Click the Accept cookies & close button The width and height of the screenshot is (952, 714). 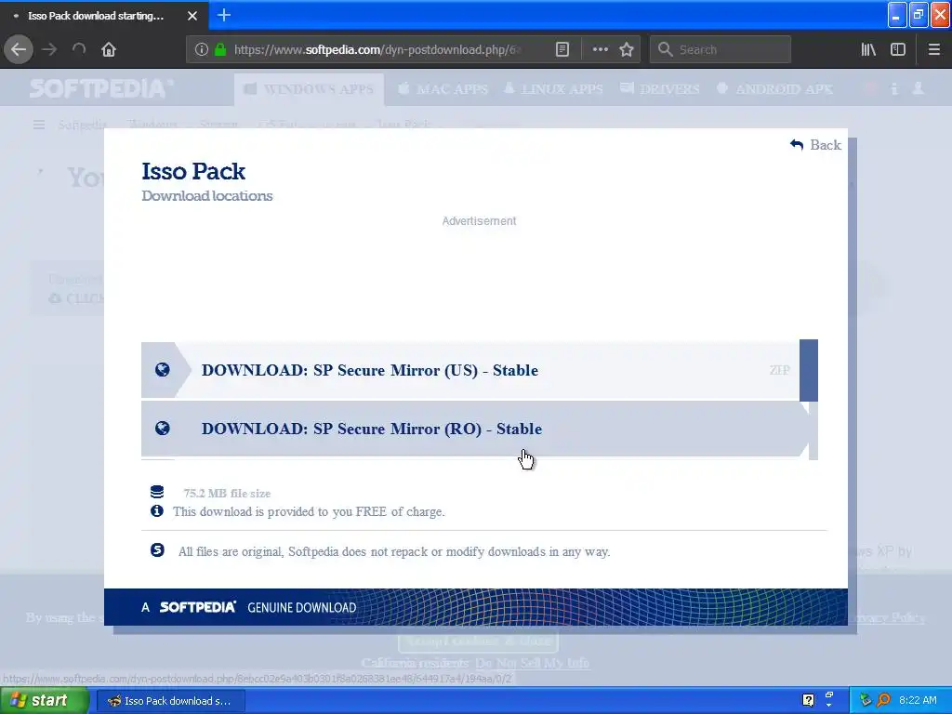pyautogui.click(x=478, y=641)
